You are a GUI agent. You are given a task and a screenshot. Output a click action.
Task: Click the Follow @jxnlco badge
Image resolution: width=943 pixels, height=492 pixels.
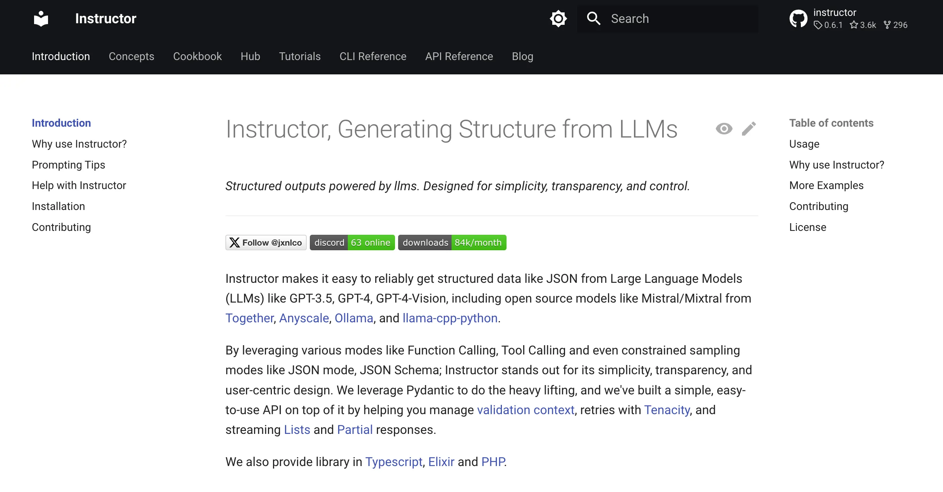266,243
